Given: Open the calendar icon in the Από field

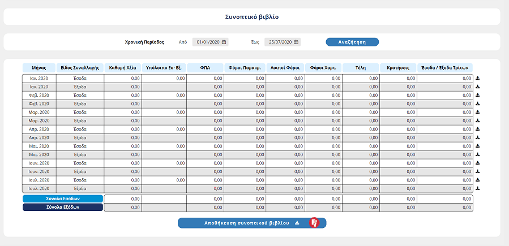Looking at the screenshot, I should pos(224,42).
